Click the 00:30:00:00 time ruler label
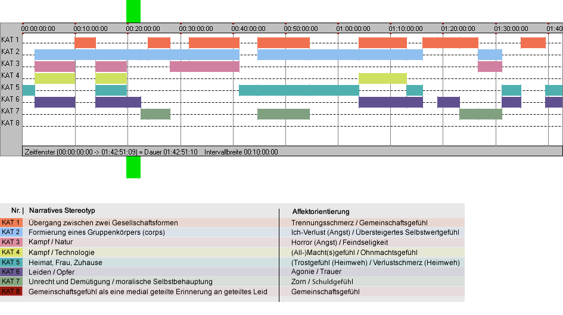The image size is (563, 315). 195,29
